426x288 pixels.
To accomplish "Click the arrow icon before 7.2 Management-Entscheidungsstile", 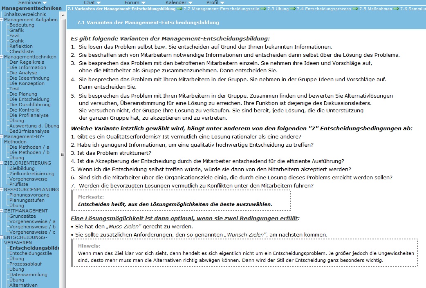I will (x=179, y=9).
